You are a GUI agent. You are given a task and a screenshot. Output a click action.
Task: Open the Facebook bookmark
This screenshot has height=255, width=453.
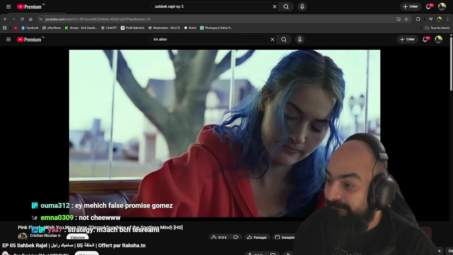click(x=30, y=28)
